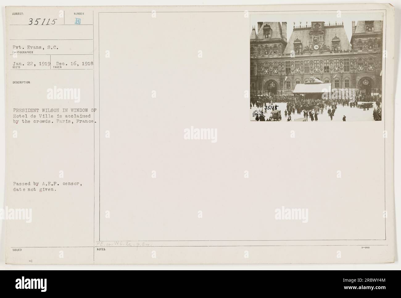Click the handwritten 35115 on the photo
The height and width of the screenshot is (298, 401).
pos(271,107)
